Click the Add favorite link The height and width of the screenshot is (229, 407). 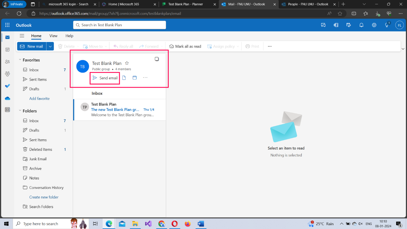(x=40, y=99)
